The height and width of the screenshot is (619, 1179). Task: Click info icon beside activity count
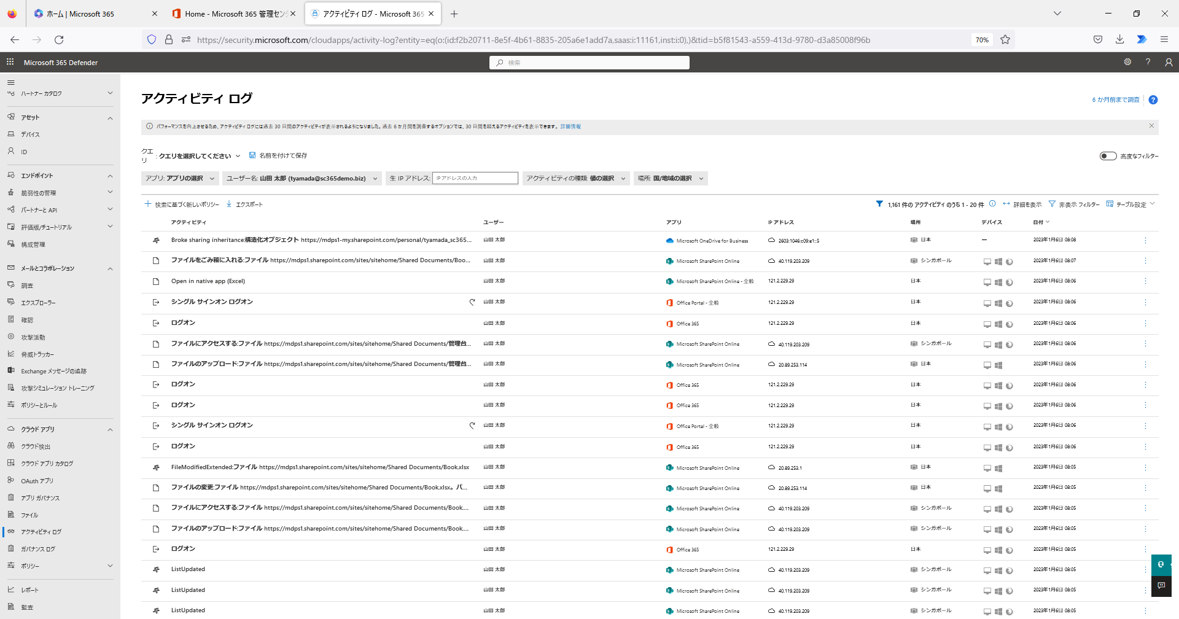click(x=992, y=204)
